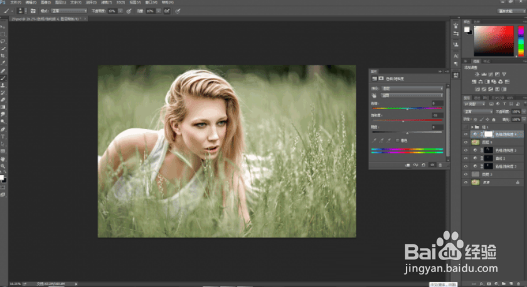Hide the Hue/Saturation 3 layer
The height and width of the screenshot is (287, 527).
(x=466, y=150)
